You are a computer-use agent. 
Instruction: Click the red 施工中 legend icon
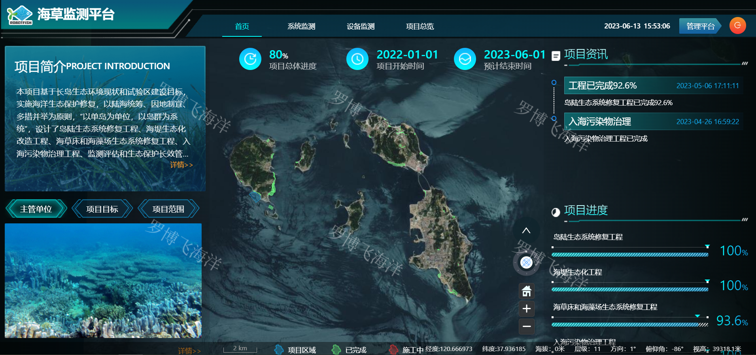(x=393, y=349)
